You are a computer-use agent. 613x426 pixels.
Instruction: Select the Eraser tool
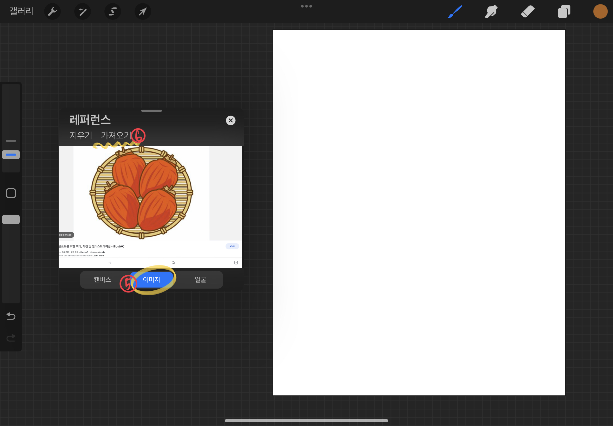coord(528,11)
